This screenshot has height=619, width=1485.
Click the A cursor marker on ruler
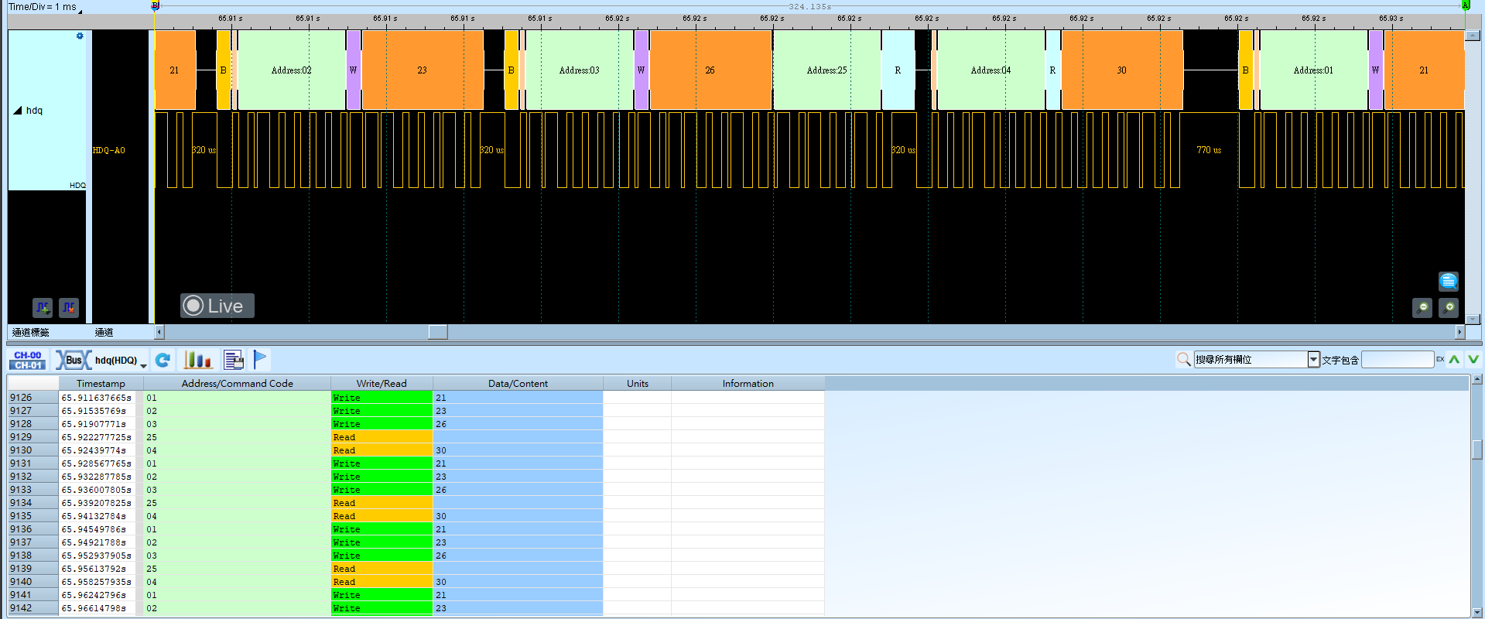coord(1465,5)
